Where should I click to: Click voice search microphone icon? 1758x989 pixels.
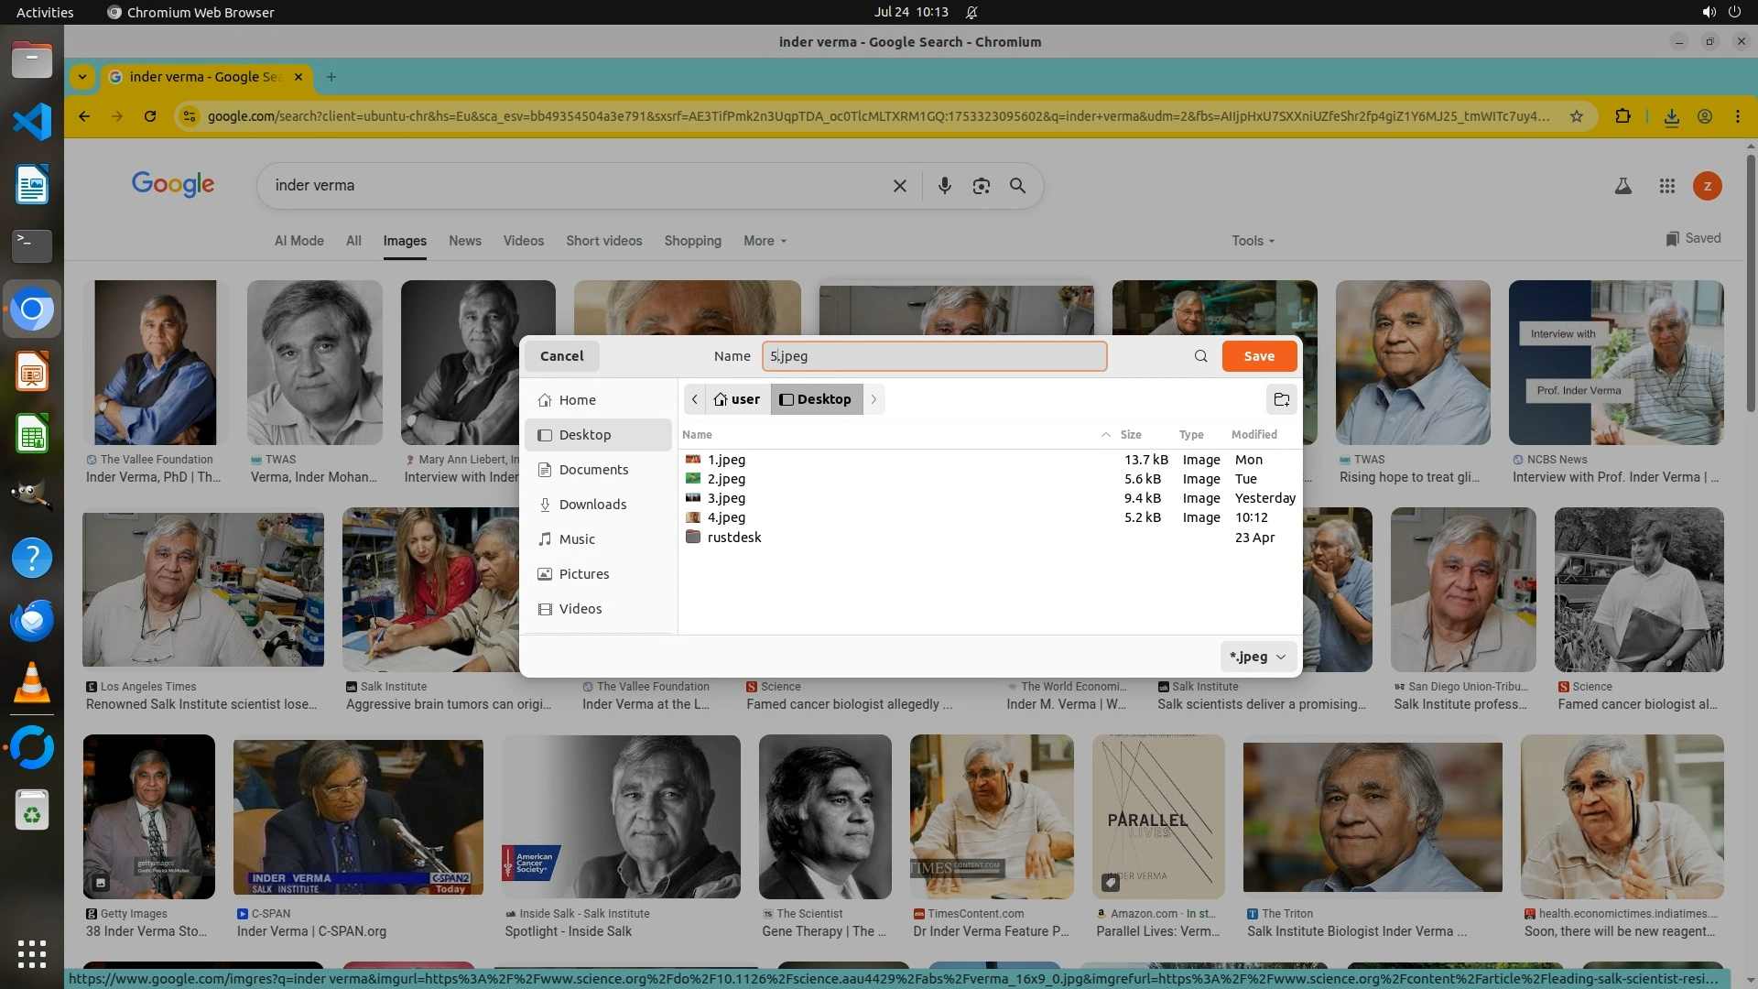(944, 186)
